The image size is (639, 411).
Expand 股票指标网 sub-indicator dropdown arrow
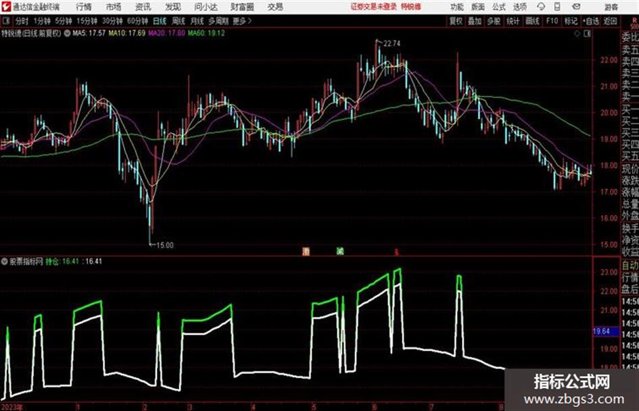coord(5,262)
